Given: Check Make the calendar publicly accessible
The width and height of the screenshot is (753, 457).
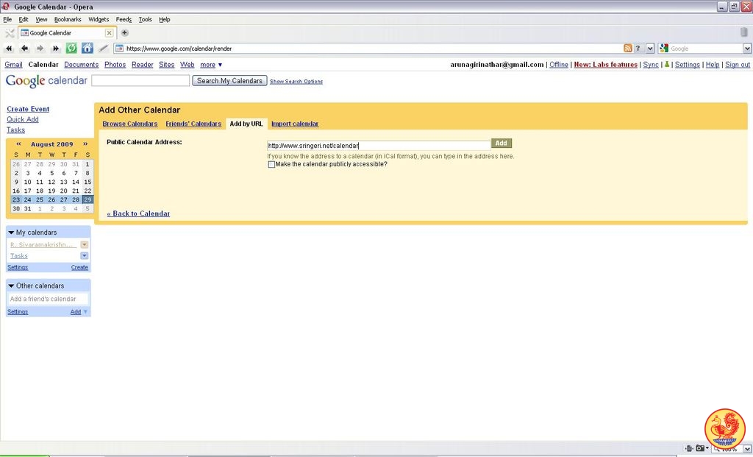Looking at the screenshot, I should 271,164.
